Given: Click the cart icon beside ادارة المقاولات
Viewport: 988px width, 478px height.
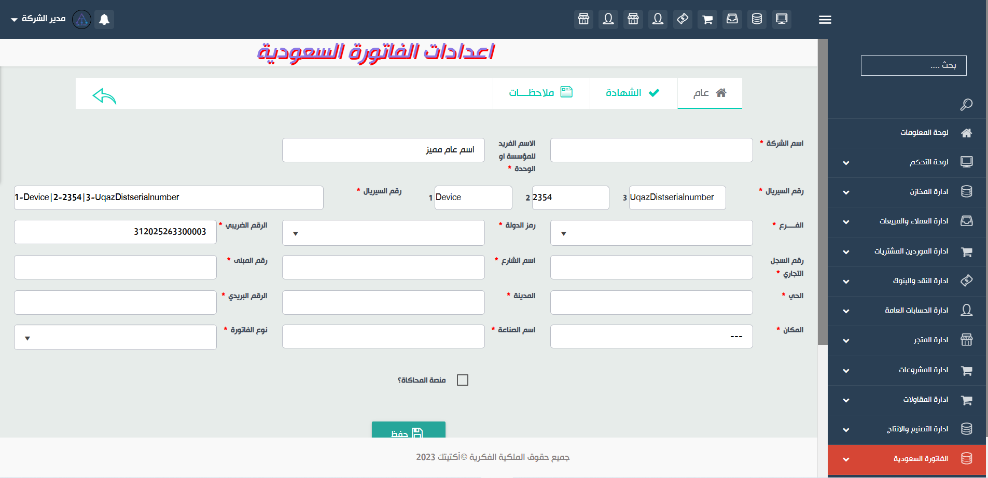Looking at the screenshot, I should (966, 400).
